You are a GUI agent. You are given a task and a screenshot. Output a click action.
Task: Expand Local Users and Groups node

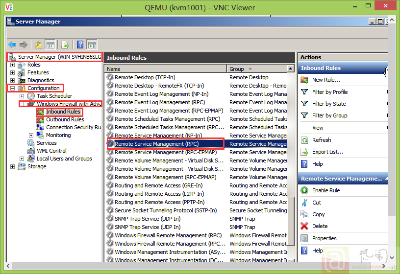(22, 159)
